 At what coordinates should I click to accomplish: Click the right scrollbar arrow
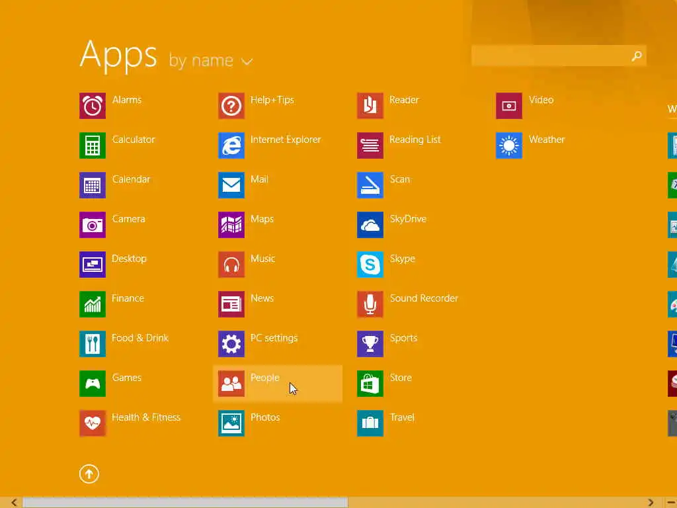tap(651, 503)
